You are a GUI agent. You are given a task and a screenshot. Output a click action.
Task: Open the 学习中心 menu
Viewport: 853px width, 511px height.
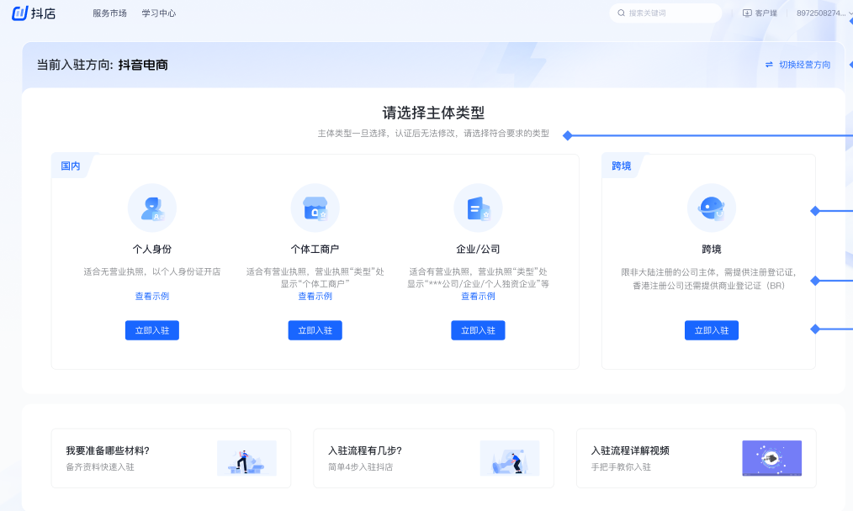tap(159, 13)
